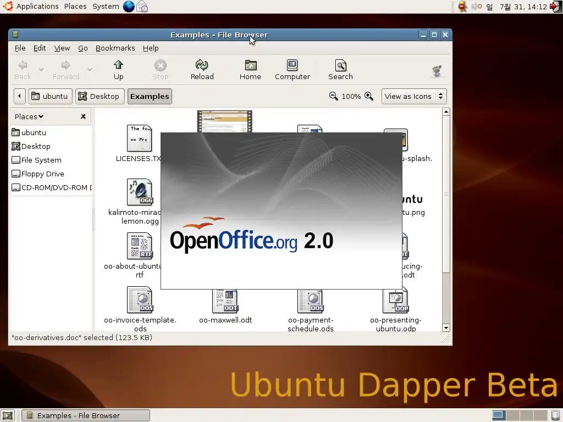Open the File menu
The width and height of the screenshot is (563, 422).
tap(20, 48)
